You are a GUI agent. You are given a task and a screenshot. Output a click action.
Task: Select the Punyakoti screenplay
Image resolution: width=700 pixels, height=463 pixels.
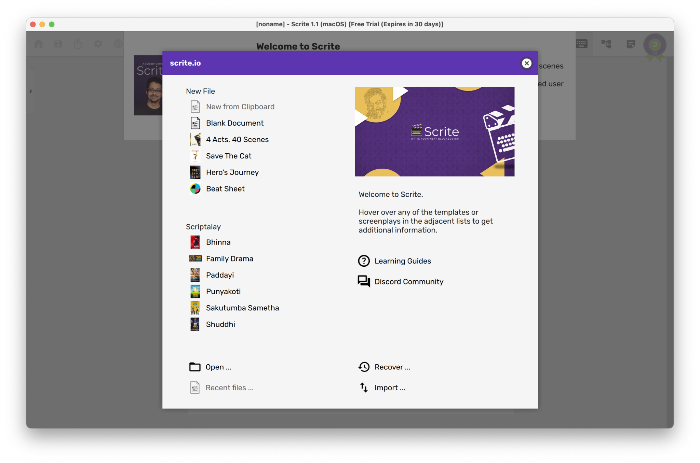click(223, 292)
